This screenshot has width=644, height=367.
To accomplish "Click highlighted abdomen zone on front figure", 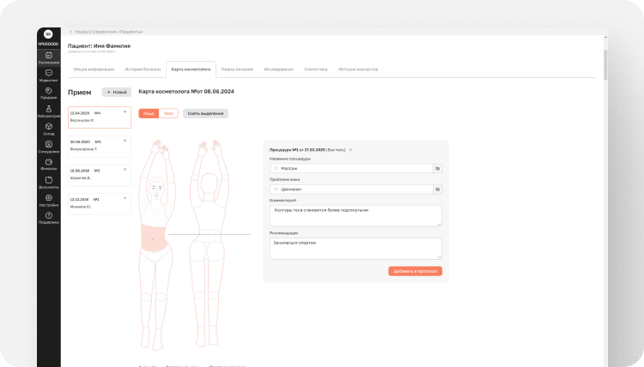I will click(154, 238).
